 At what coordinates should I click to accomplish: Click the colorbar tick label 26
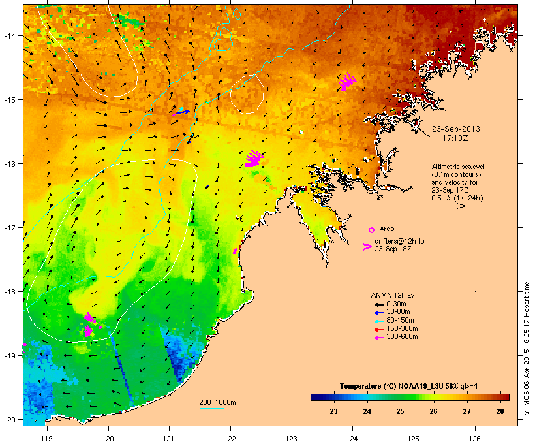433,411
